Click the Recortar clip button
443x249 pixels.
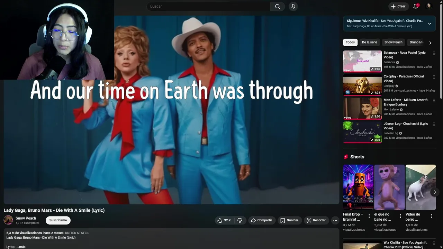316,220
